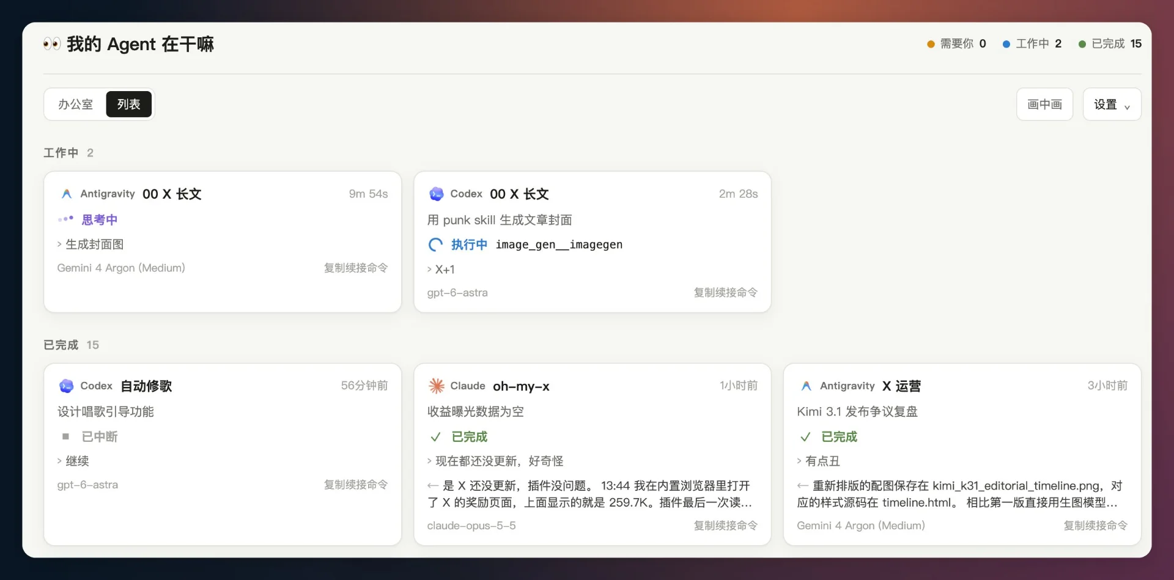The width and height of the screenshot is (1174, 580).
Task: Click the 用 punk skill 生成文章封面 description
Action: click(500, 220)
